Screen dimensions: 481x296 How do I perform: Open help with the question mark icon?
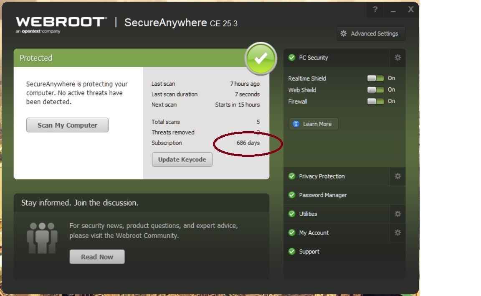[375, 10]
